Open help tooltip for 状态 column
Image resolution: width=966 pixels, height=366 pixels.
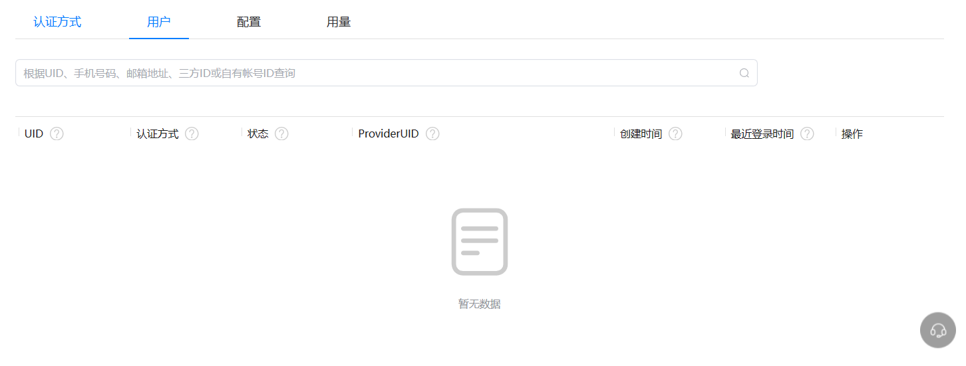pos(281,134)
